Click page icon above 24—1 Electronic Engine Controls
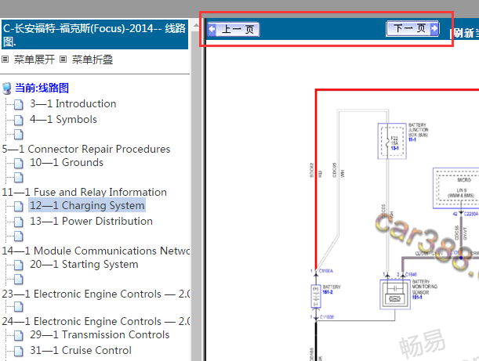The height and width of the screenshot is (361, 479). [x=19, y=306]
